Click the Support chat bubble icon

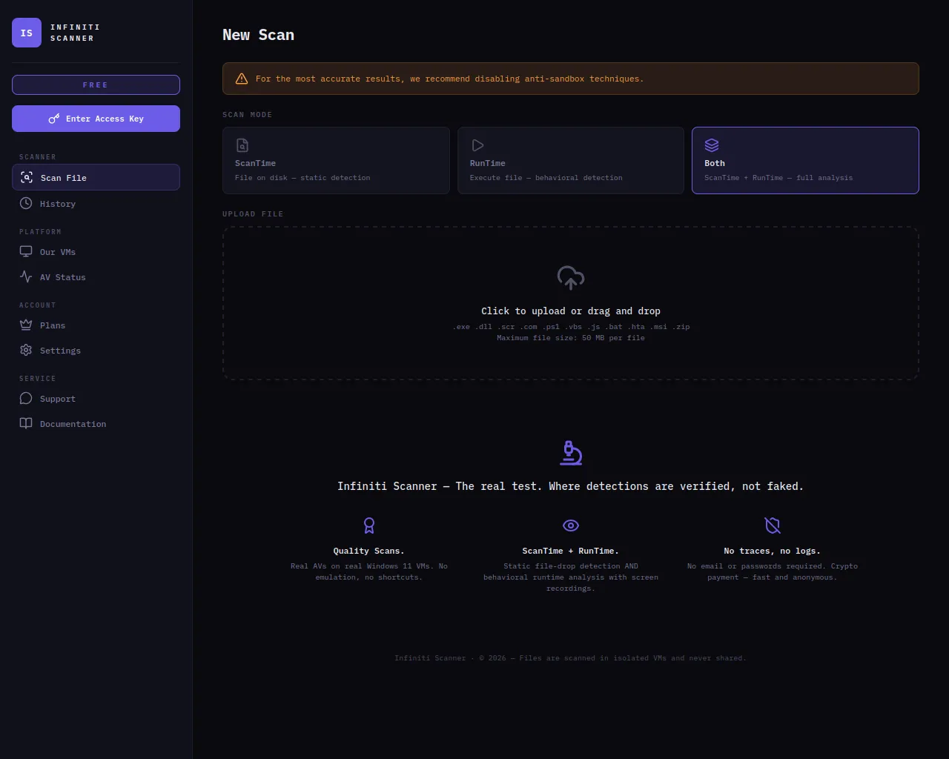pos(26,399)
